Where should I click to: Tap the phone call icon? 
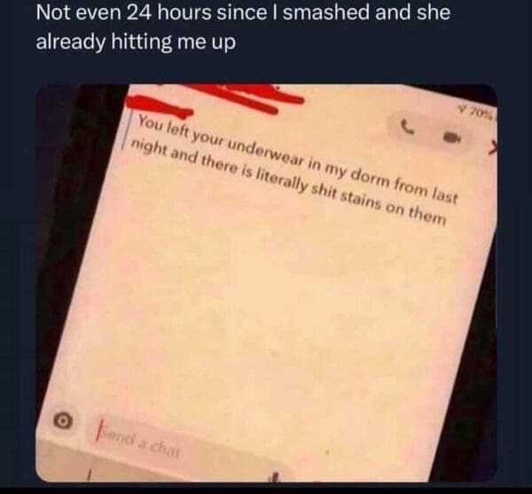coord(407,127)
